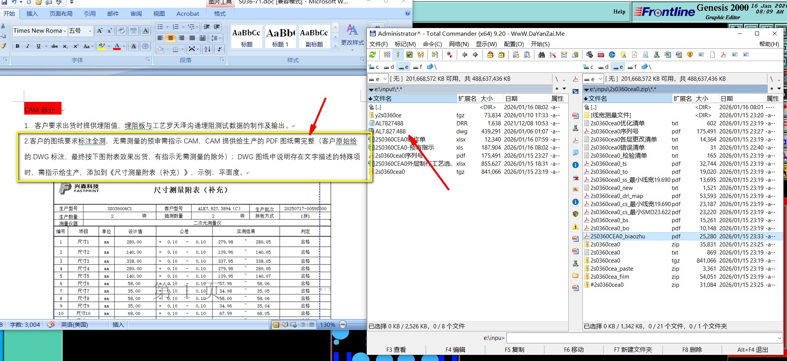
Task: Open the 配置(O) menu in Total Commander
Action: 514,44
